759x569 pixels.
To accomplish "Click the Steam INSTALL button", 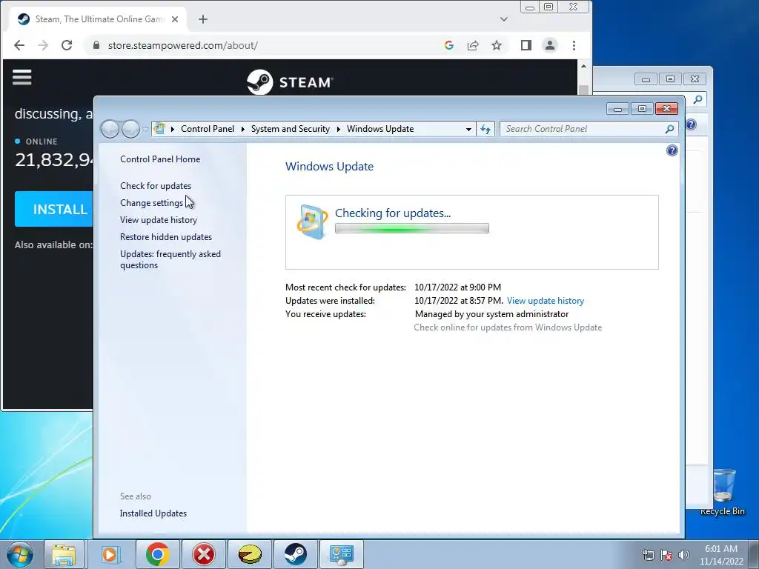I will 53,209.
